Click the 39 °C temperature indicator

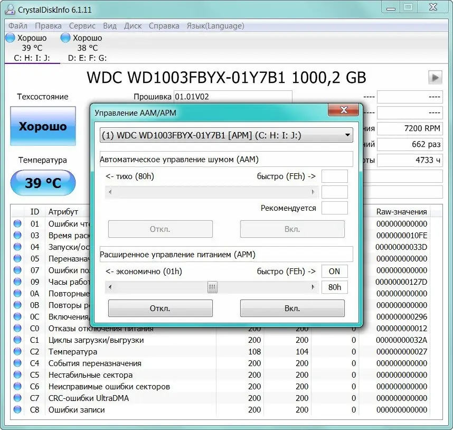click(43, 183)
